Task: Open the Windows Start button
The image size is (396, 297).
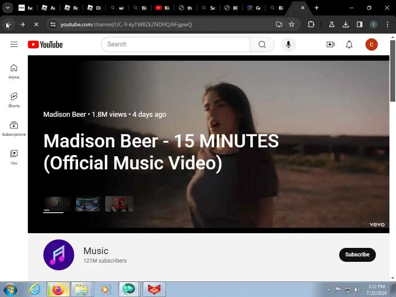Action: pos(10,289)
